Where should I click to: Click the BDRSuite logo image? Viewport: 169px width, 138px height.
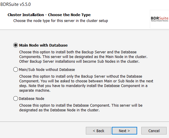click(x=159, y=19)
